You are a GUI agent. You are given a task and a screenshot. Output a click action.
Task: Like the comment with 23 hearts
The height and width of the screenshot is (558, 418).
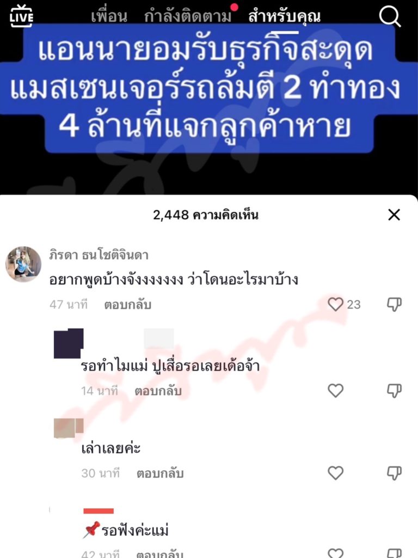click(x=335, y=304)
